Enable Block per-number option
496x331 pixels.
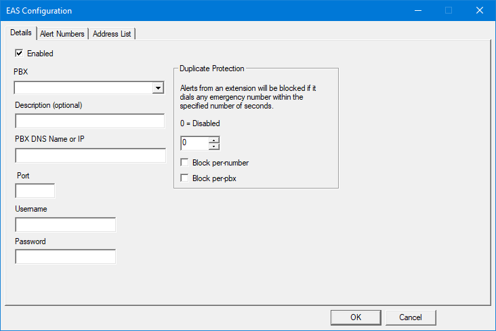(x=185, y=163)
